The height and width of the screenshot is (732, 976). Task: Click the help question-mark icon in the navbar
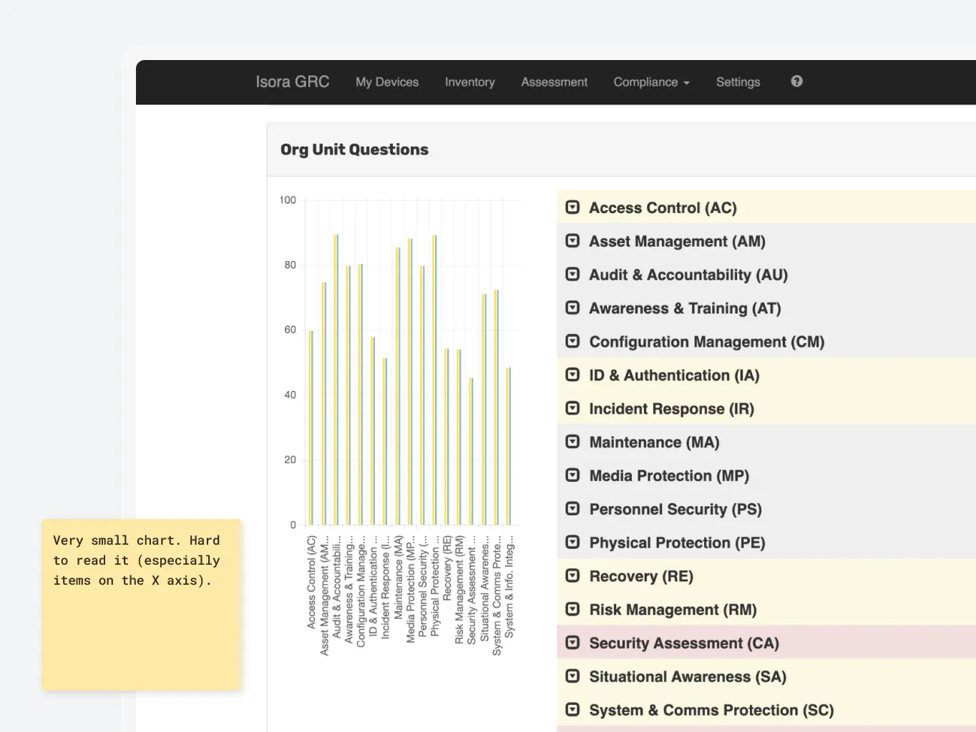[x=796, y=81]
